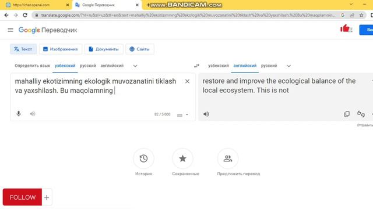Select узбекский as target language
The image size is (373, 209).
tap(219, 66)
